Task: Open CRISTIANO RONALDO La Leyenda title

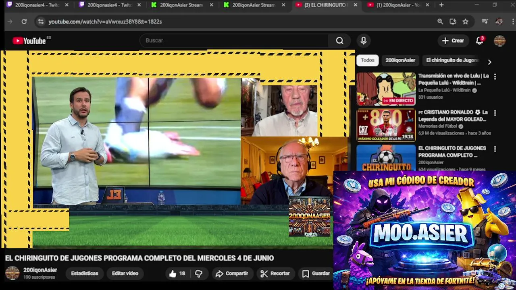Action: click(453, 116)
